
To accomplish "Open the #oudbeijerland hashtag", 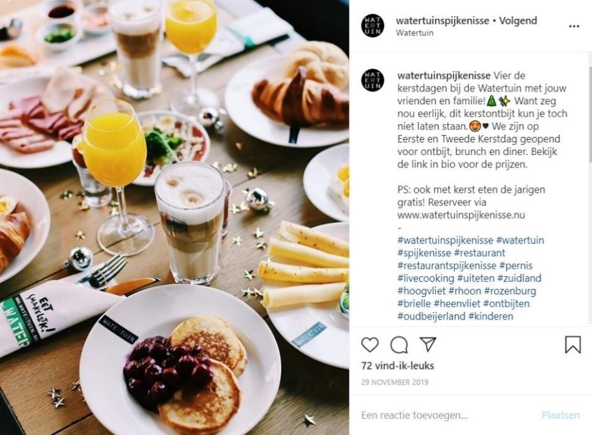I will (x=431, y=316).
